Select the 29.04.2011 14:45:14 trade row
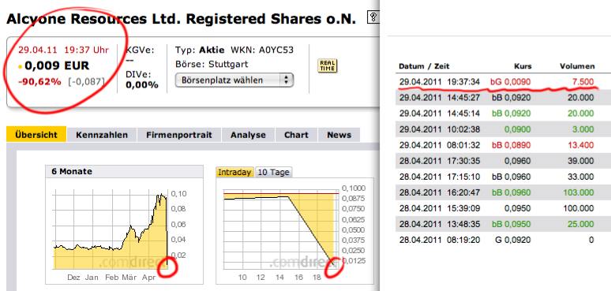Image resolution: width=611 pixels, height=291 pixels. pyautogui.click(x=503, y=114)
